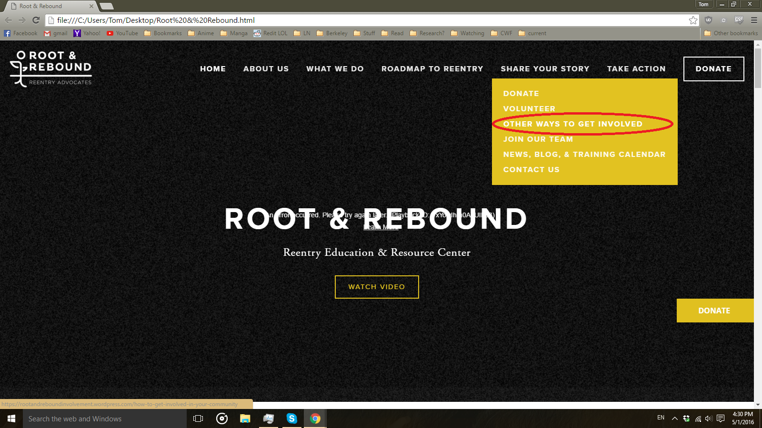Click the yellow floating DONATE button

coord(715,311)
